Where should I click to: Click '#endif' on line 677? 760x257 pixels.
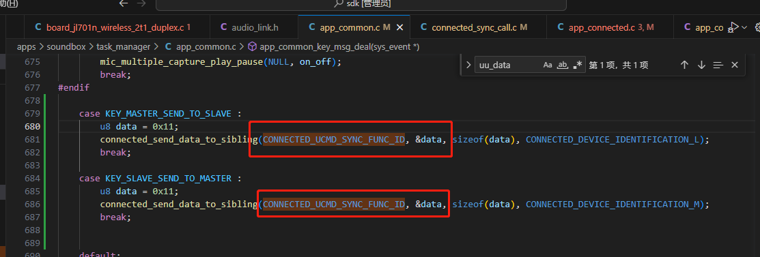(x=74, y=88)
